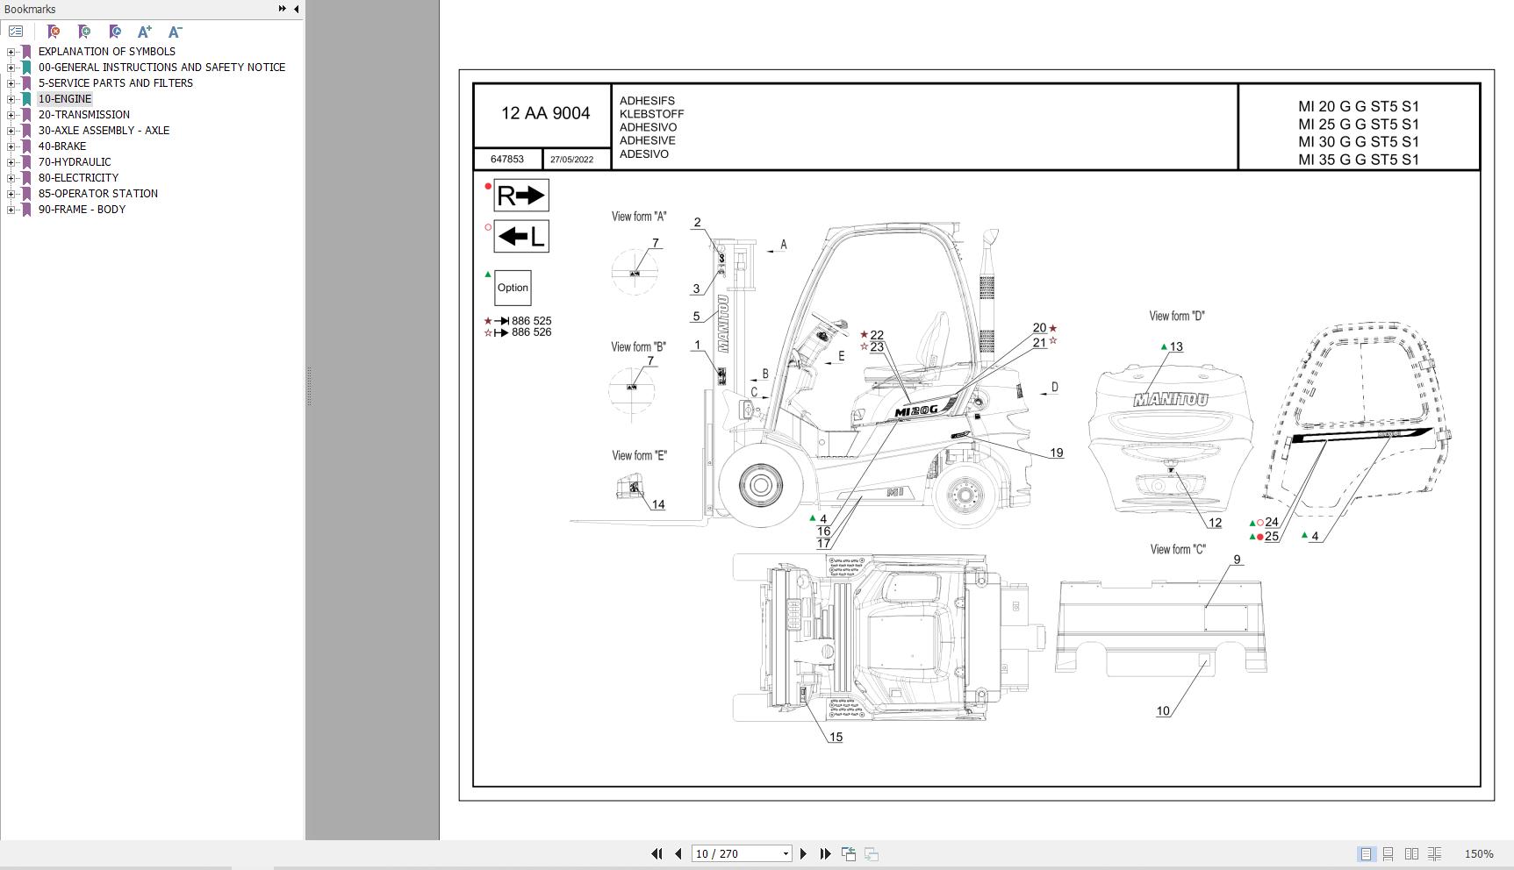This screenshot has height=870, width=1514.
Task: Click the third bookmark search icon
Action: point(115,32)
